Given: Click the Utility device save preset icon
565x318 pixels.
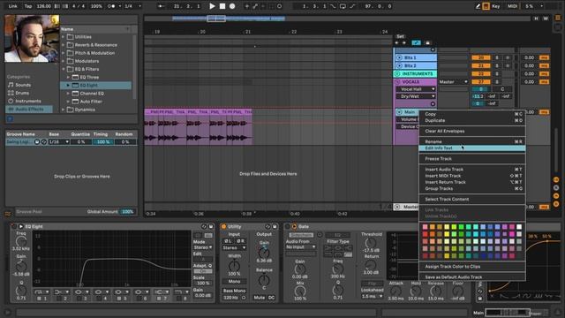Looking at the screenshot, I should (x=275, y=226).
